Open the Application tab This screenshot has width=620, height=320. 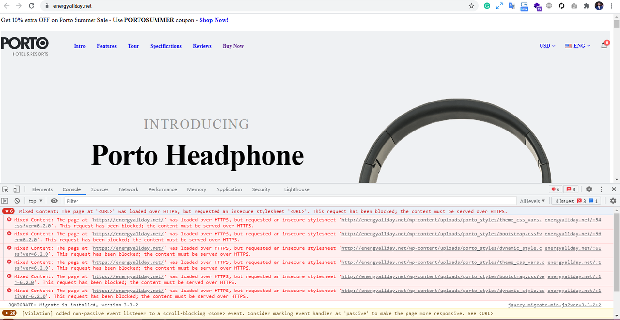click(x=229, y=189)
